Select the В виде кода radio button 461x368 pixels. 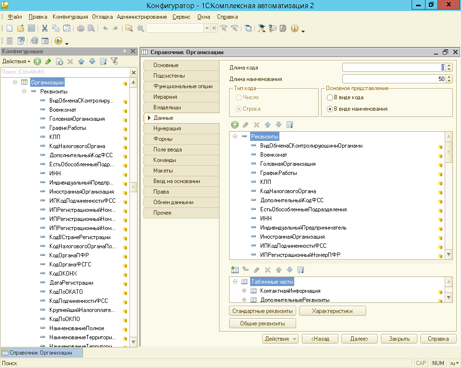click(x=330, y=97)
